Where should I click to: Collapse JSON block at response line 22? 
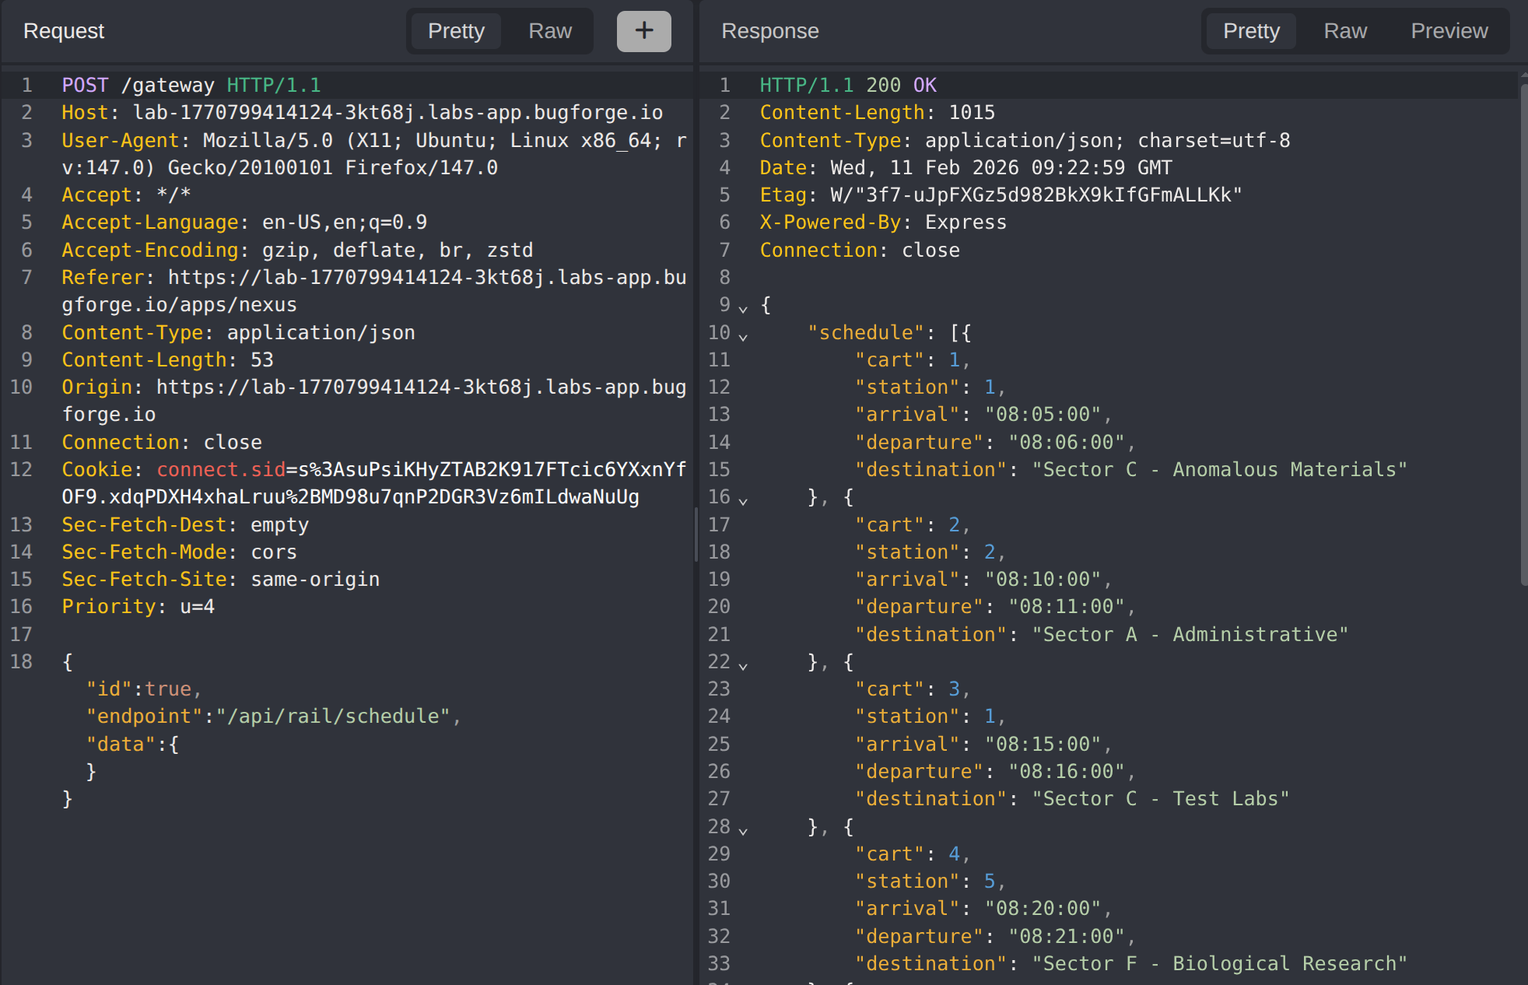[x=743, y=666]
